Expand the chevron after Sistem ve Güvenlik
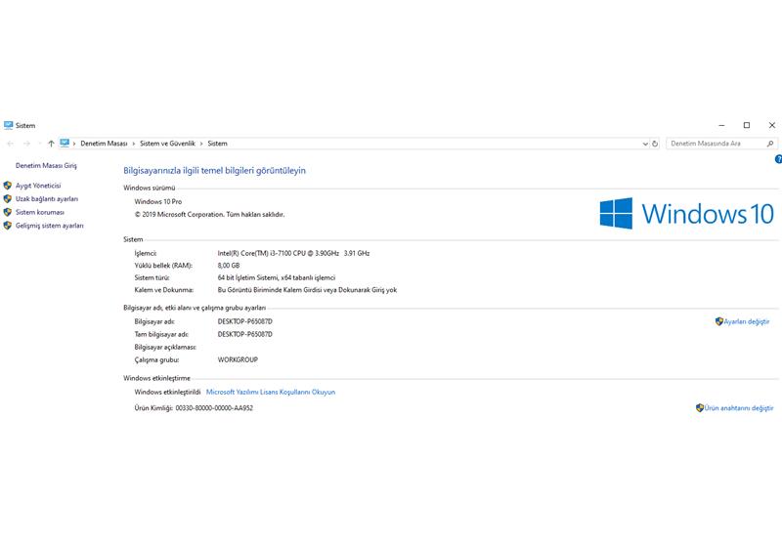 tap(201, 144)
